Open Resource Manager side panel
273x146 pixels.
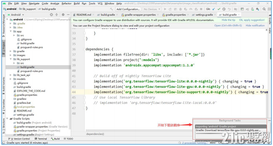(x=4, y=25)
